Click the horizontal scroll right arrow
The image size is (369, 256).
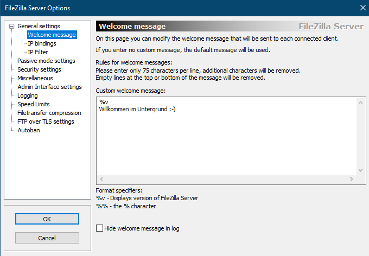(352, 180)
